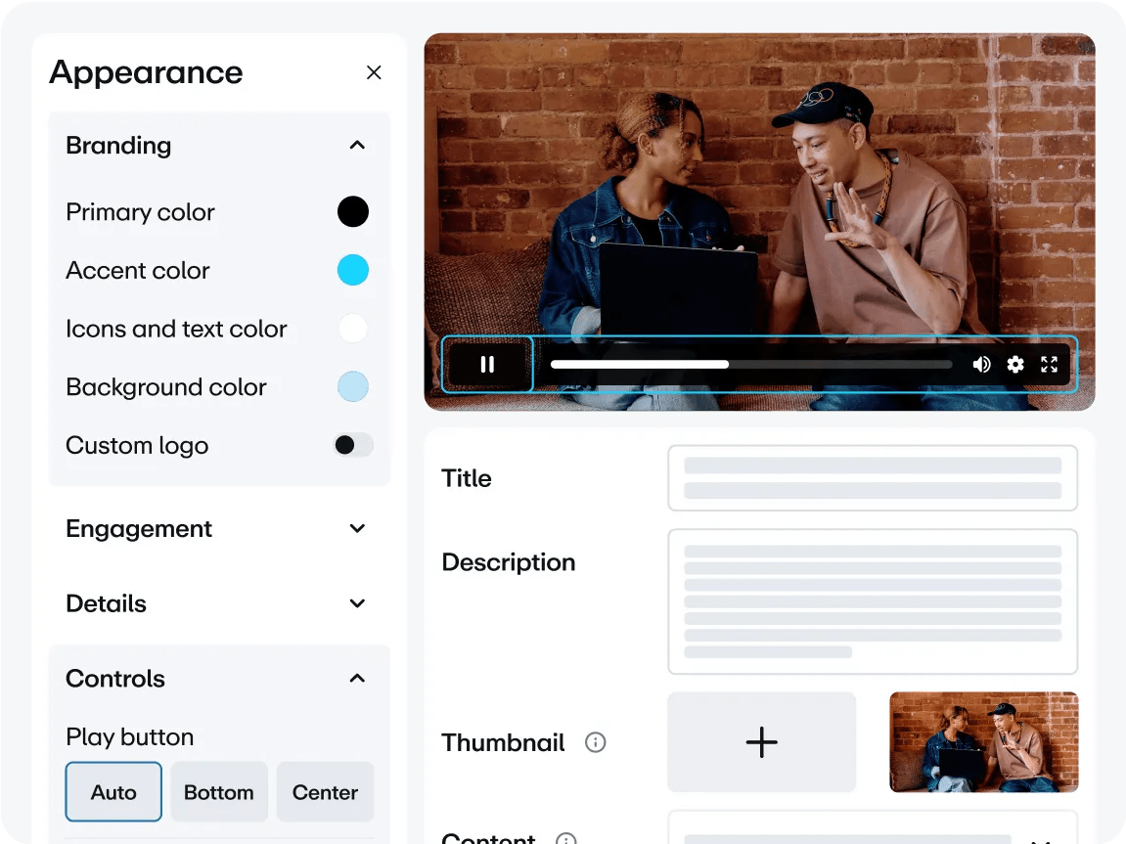Expand the Engagement section
Viewport: 1126px width, 844px height.
click(357, 529)
